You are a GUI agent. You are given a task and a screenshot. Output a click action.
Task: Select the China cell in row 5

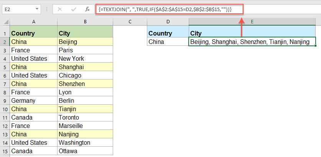coord(34,67)
